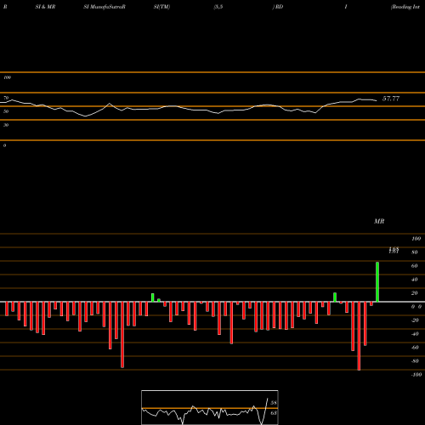
Task: Click the 'SI(TM)' header text
Action: [x=161, y=7]
